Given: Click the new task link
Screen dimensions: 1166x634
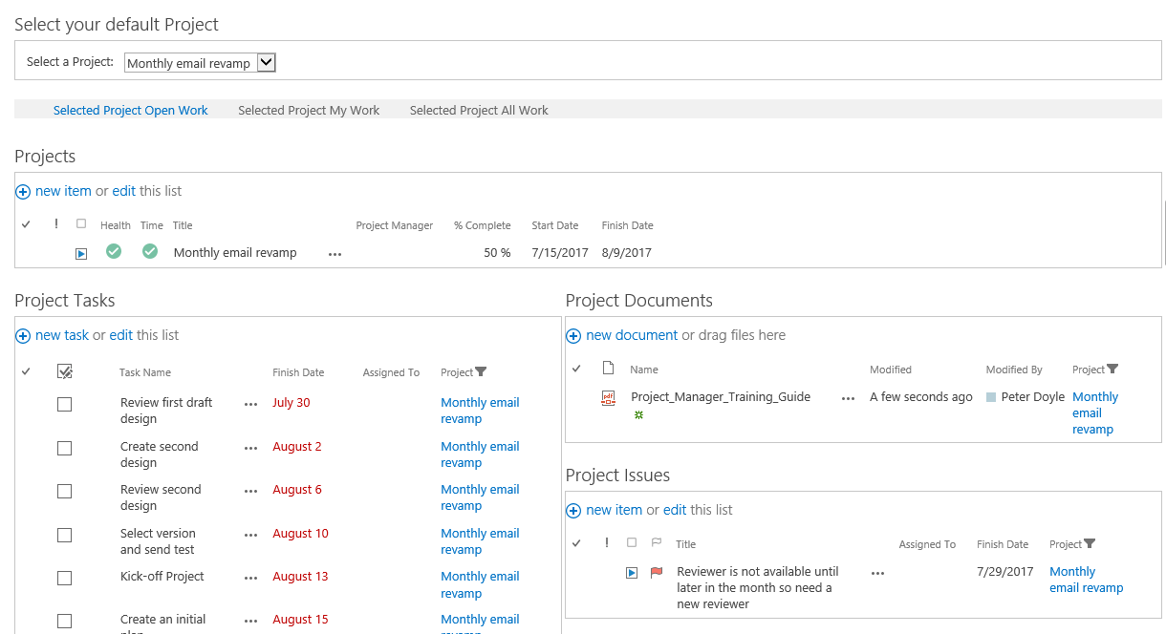Looking at the screenshot, I should pos(62,335).
